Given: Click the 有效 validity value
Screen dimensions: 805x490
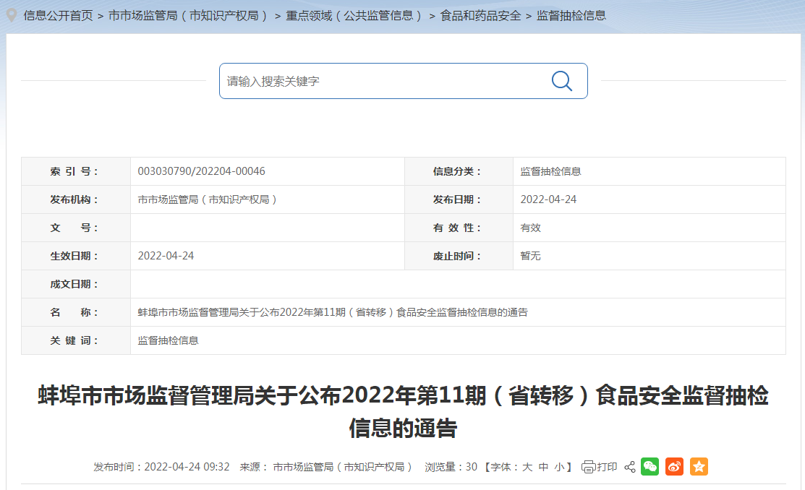Looking at the screenshot, I should [x=530, y=228].
